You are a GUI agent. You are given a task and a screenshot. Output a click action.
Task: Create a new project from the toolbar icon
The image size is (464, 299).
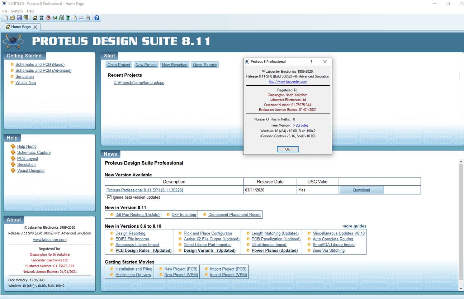click(x=5, y=18)
